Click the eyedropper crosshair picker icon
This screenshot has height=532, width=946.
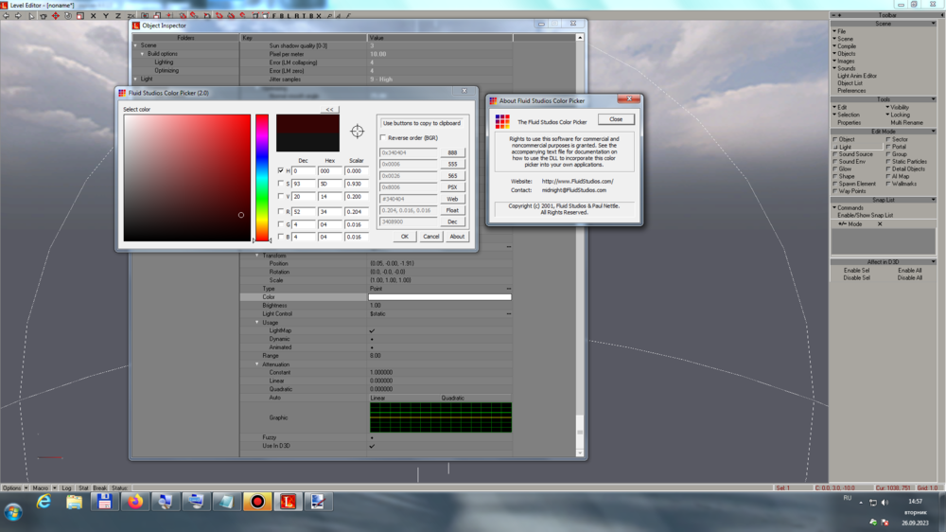[358, 132]
